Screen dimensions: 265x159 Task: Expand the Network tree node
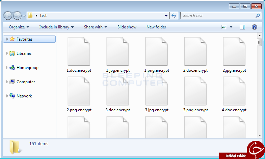[7, 96]
